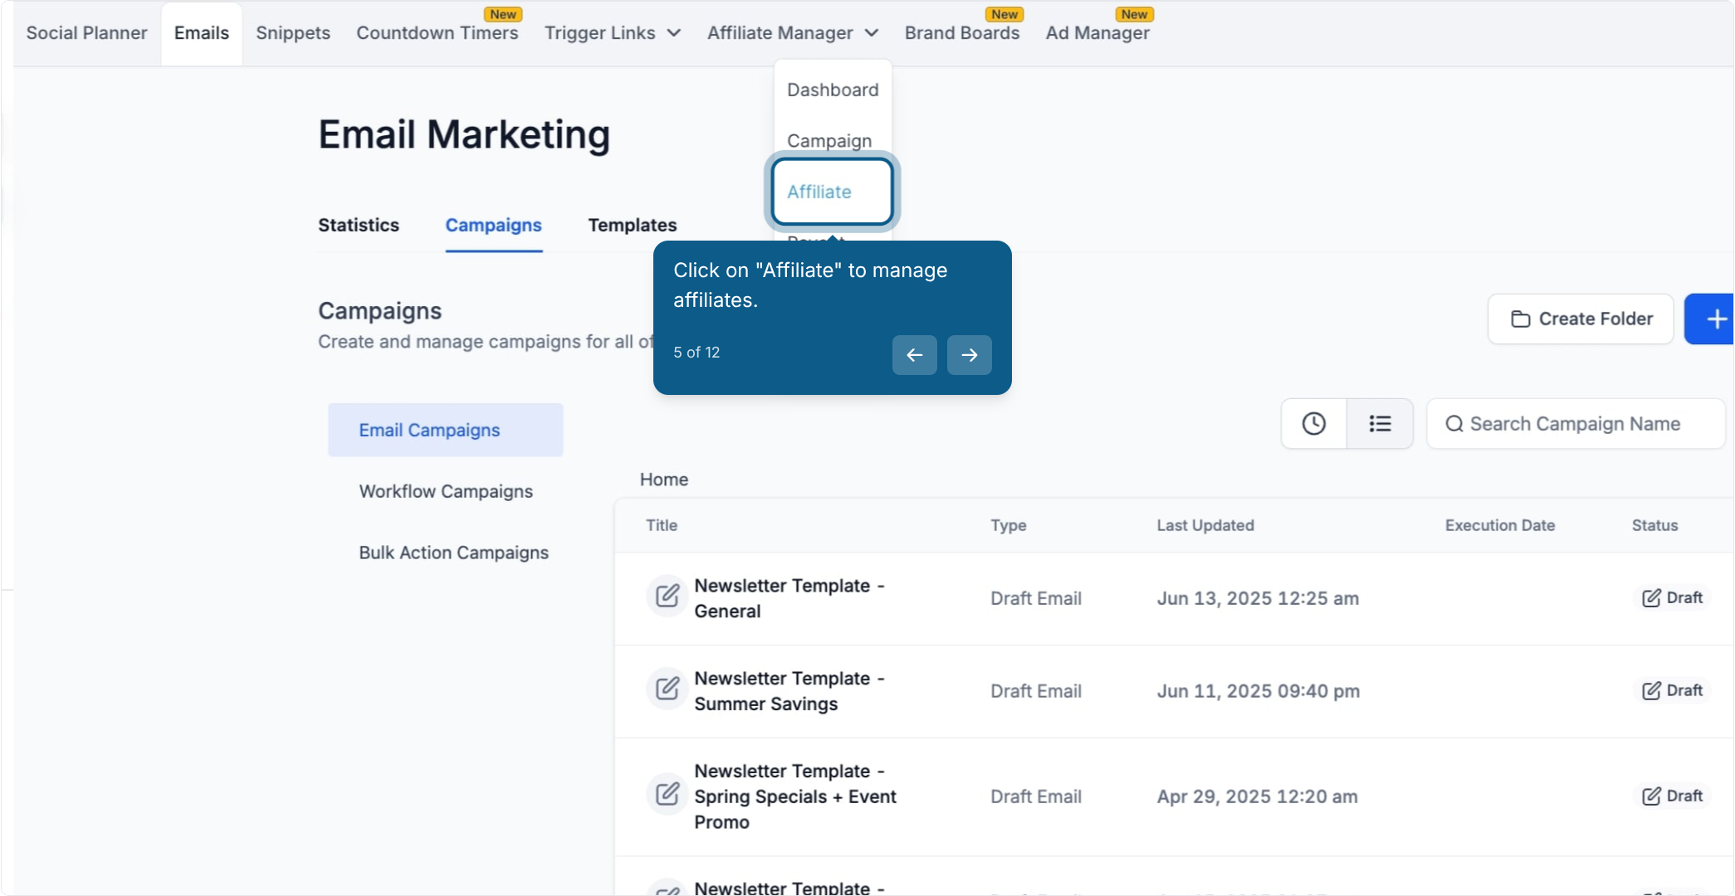Choose Affiliate in Affiliate Manager menu

pyautogui.click(x=833, y=192)
